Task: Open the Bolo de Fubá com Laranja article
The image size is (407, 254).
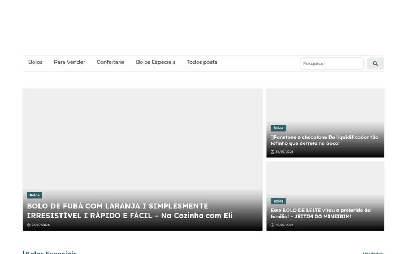Action: point(130,211)
